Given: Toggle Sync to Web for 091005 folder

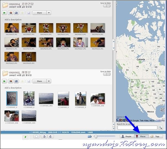Looking at the screenshot, I should click(107, 74).
